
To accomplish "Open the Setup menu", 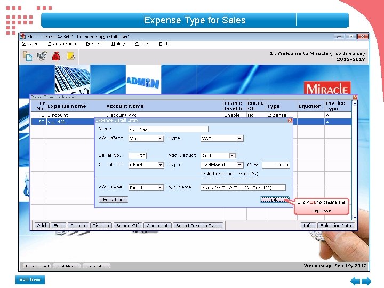I will [x=142, y=44].
